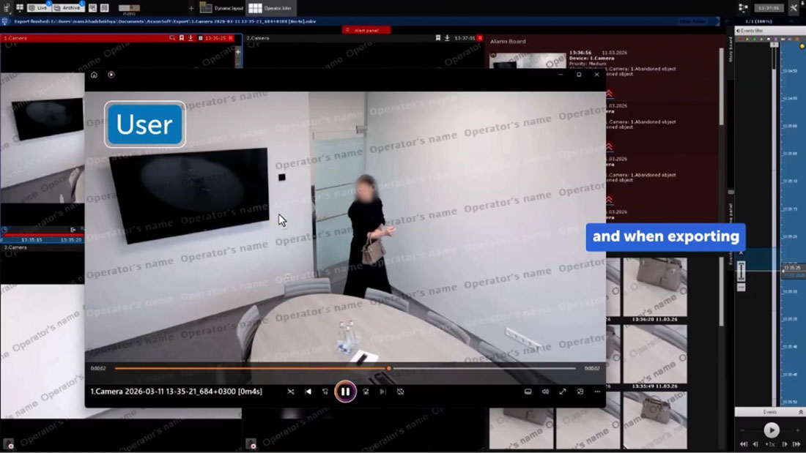806x453 pixels.
Task: Click the volume speaker icon in the player
Action: pos(545,392)
